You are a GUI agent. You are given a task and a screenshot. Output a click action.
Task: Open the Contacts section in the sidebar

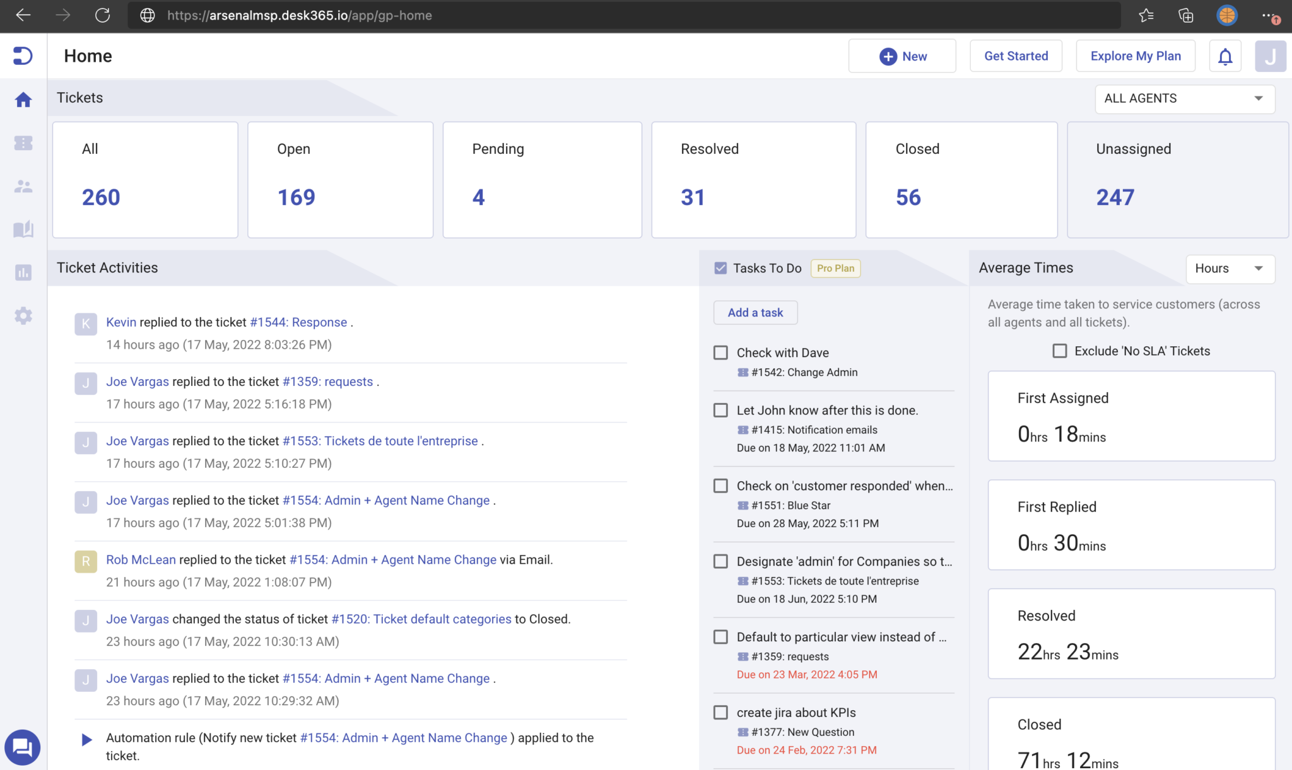[23, 186]
